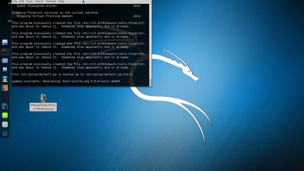Open the grey dock icon above the apps grid
The height and width of the screenshot is (171, 304).
click(5, 124)
